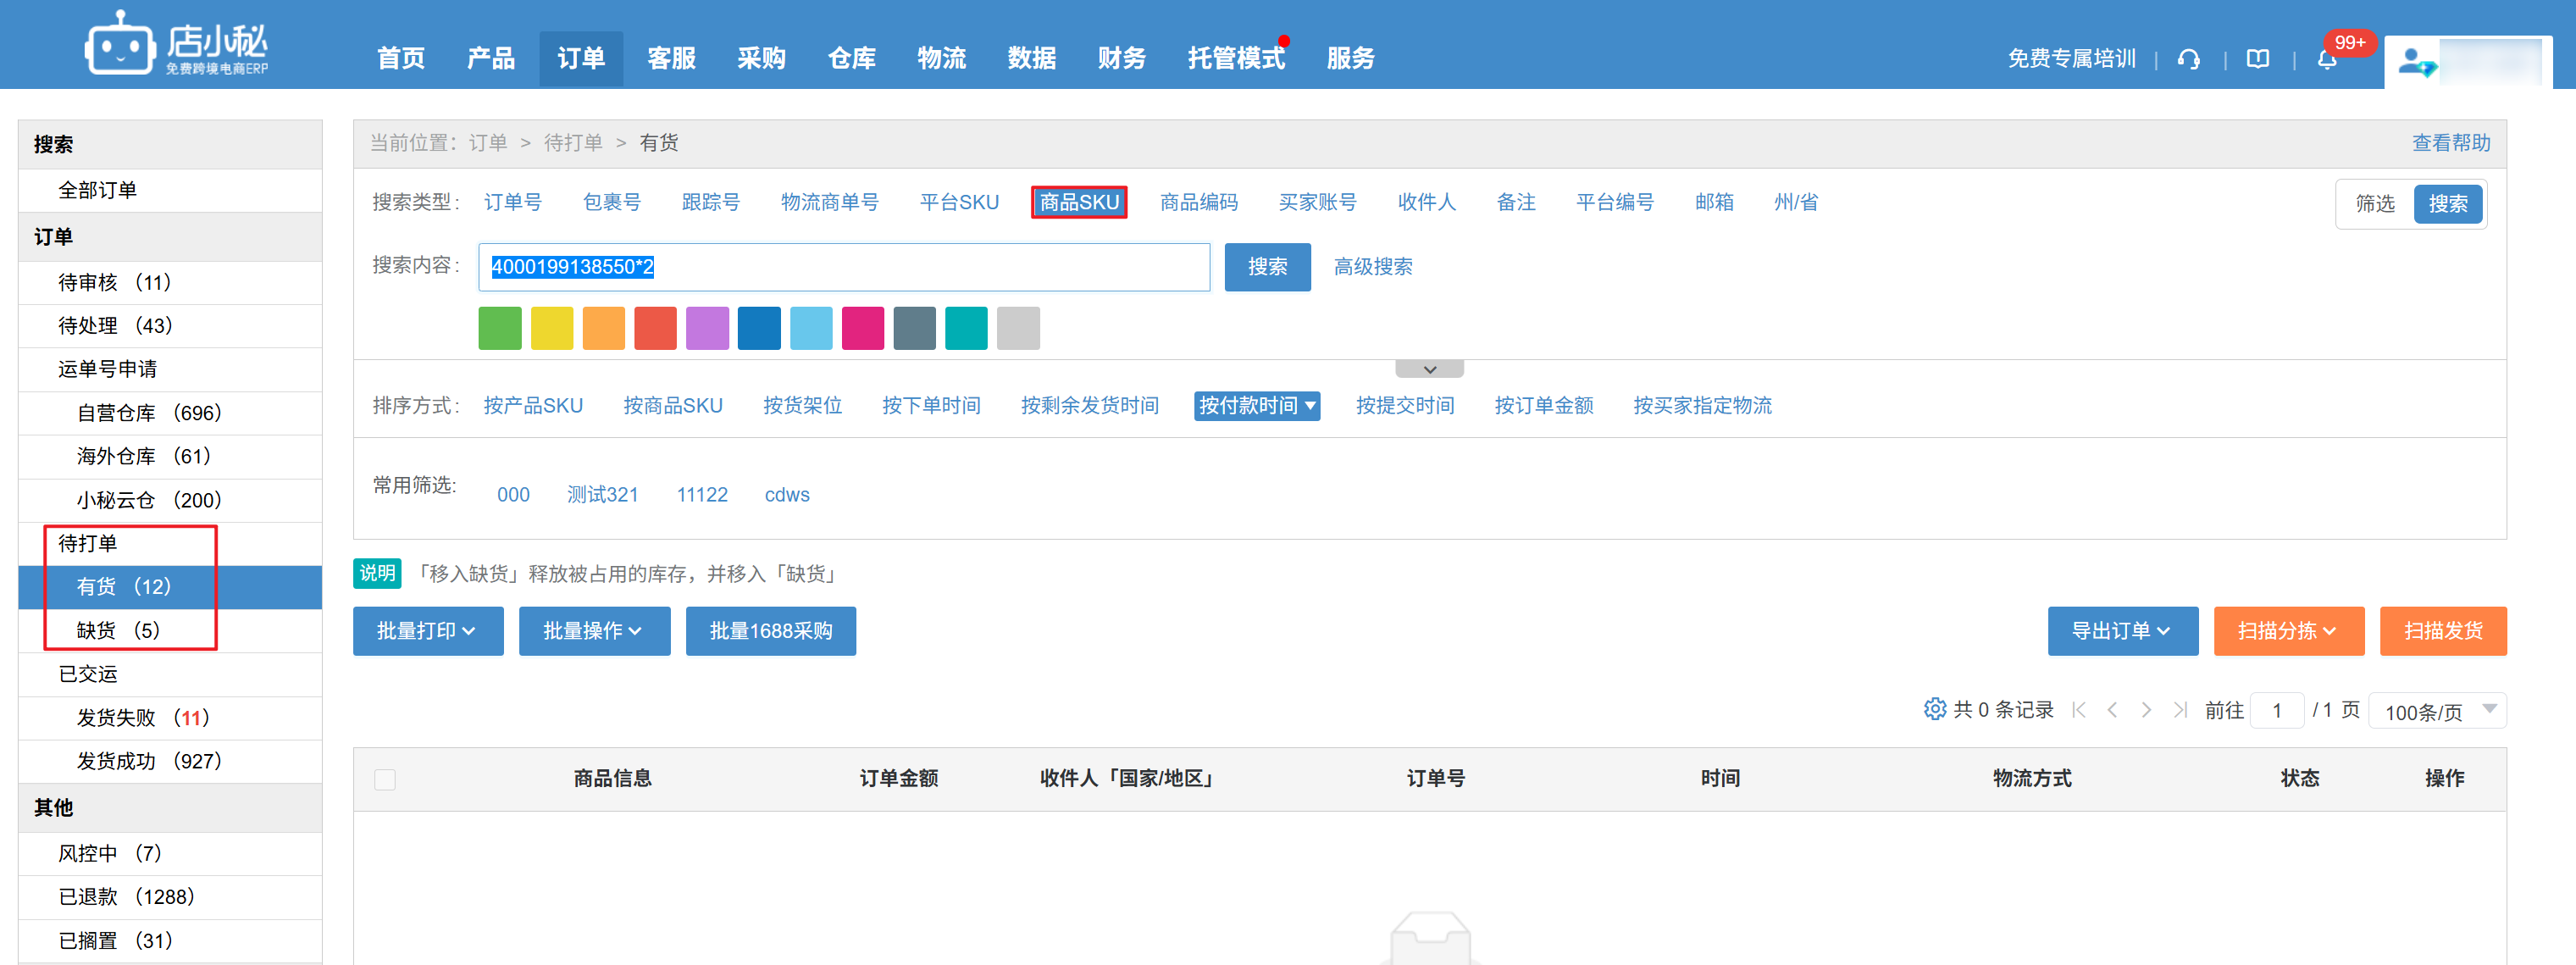Viewport: 2576px width, 965px height.
Task: Expand the 批量打印 dropdown
Action: [427, 631]
